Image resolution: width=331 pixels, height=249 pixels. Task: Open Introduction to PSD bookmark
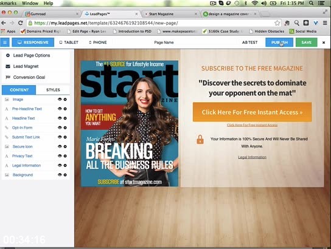pyautogui.click(x=133, y=31)
